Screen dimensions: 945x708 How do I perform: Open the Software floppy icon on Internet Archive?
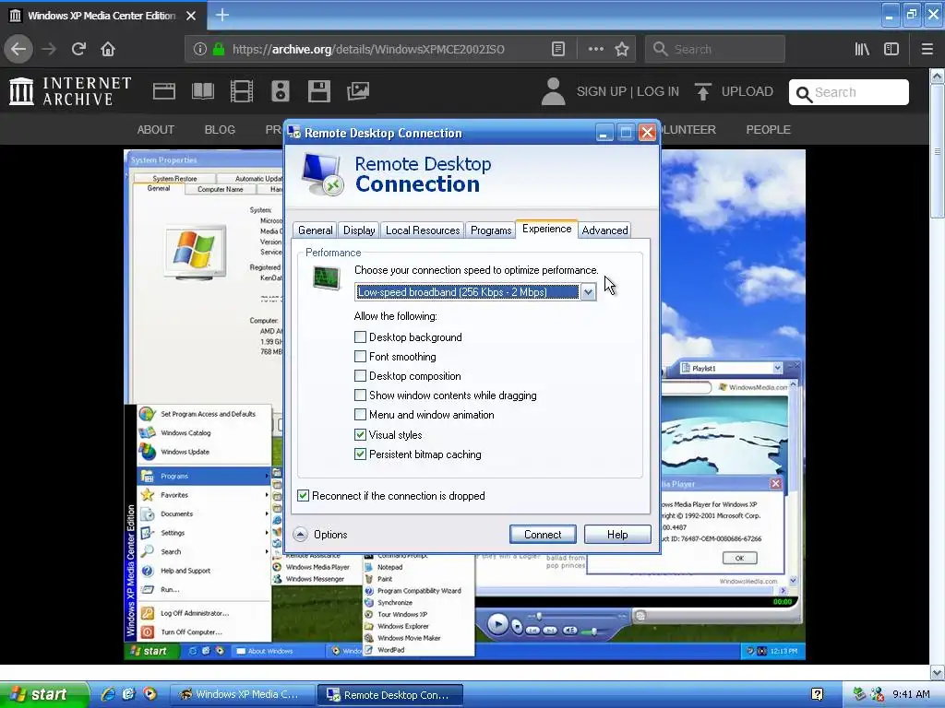(x=318, y=91)
